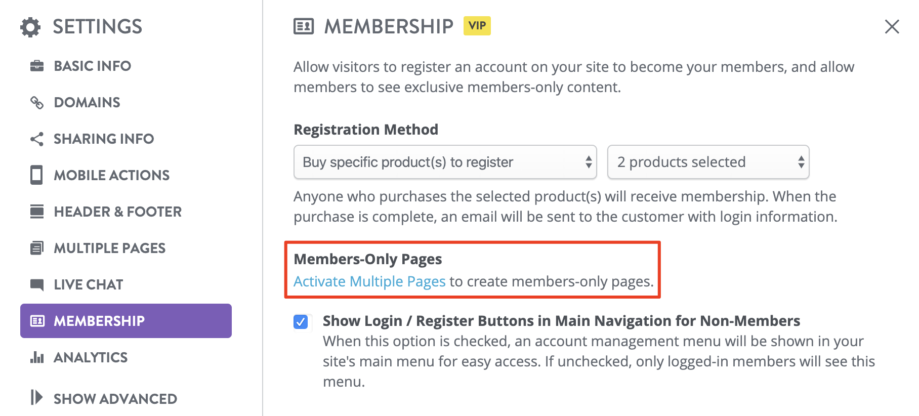Select the Live Chat menu entry
This screenshot has height=416, width=919.
click(x=89, y=284)
